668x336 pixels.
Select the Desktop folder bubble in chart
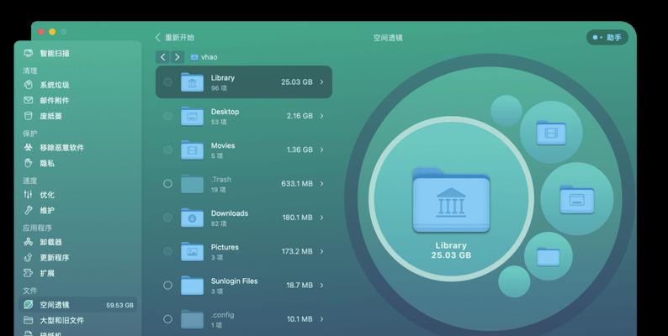point(577,199)
